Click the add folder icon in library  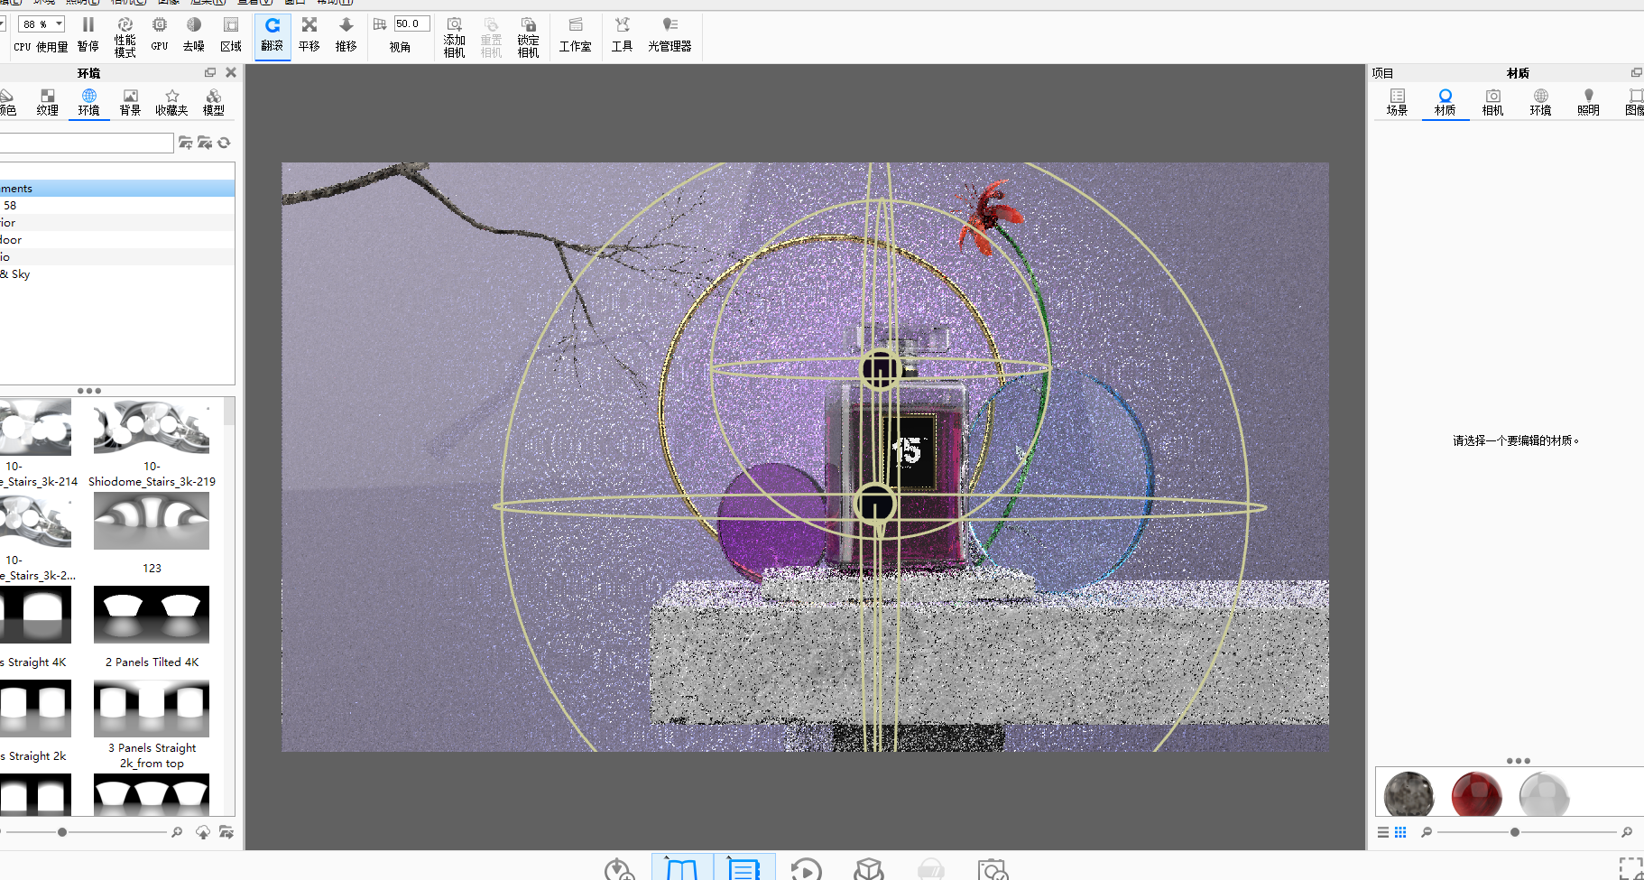tap(186, 143)
